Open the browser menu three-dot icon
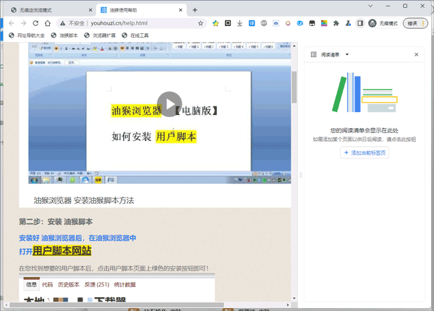This screenshot has width=434, height=311. tap(423, 23)
